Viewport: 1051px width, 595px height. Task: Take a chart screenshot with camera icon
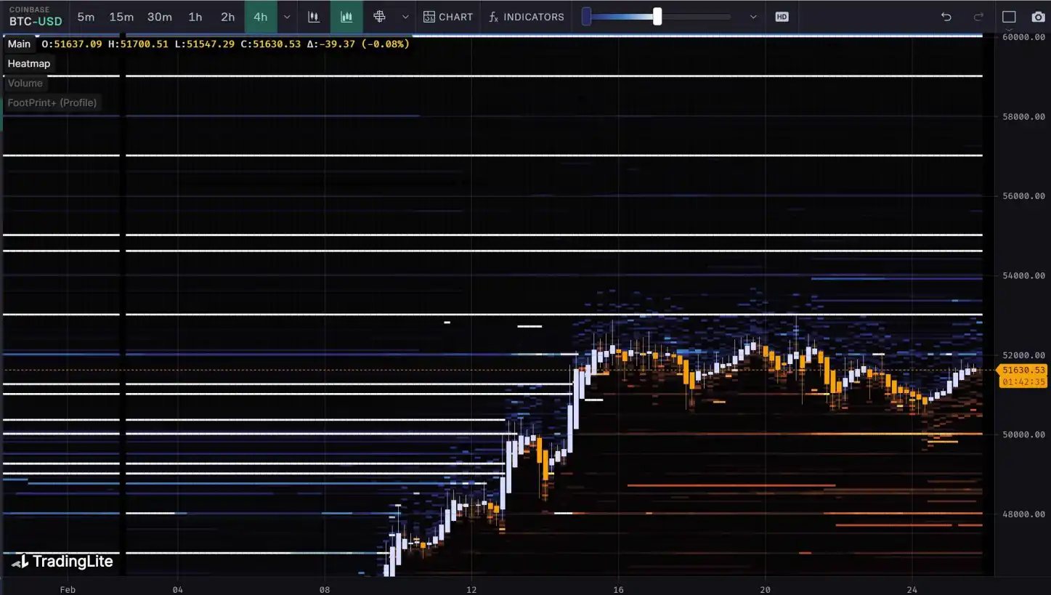tap(1038, 17)
